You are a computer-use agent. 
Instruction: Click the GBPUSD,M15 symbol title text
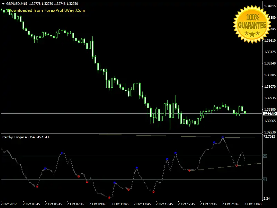pos(16,4)
